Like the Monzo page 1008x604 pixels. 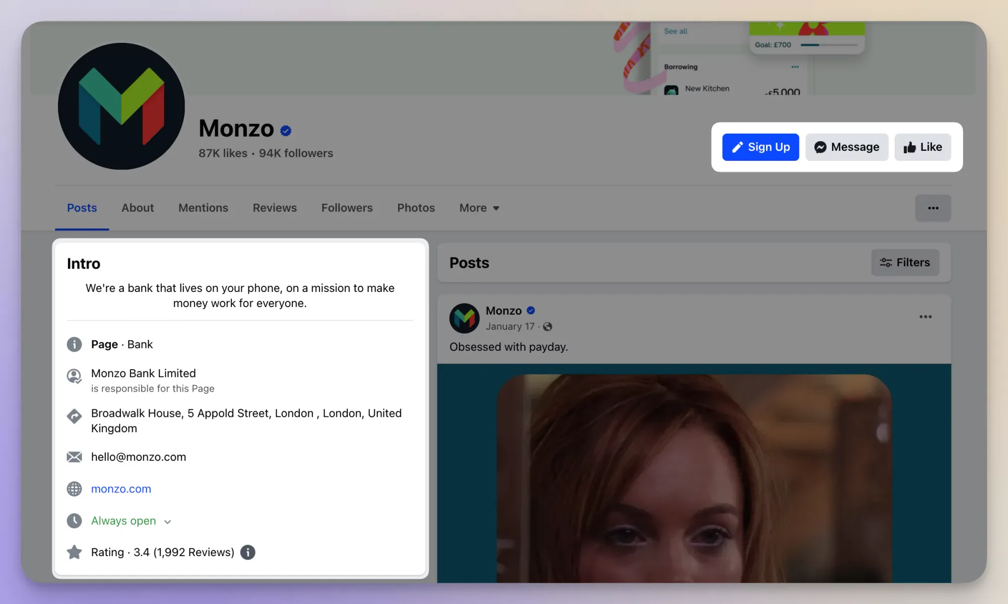[923, 147]
